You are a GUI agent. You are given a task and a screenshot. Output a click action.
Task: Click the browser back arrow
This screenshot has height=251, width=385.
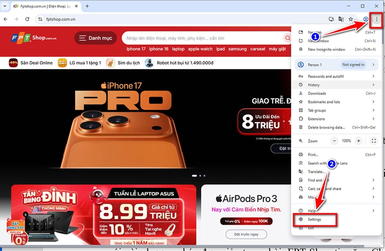click(5, 19)
